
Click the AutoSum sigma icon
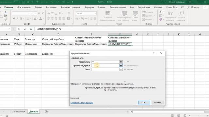coord(161,12)
